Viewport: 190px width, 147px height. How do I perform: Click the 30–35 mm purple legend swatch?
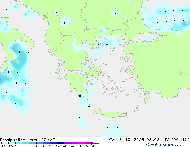[x=67, y=143]
